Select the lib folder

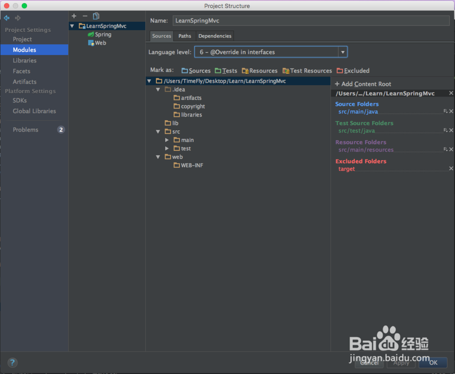pos(172,123)
